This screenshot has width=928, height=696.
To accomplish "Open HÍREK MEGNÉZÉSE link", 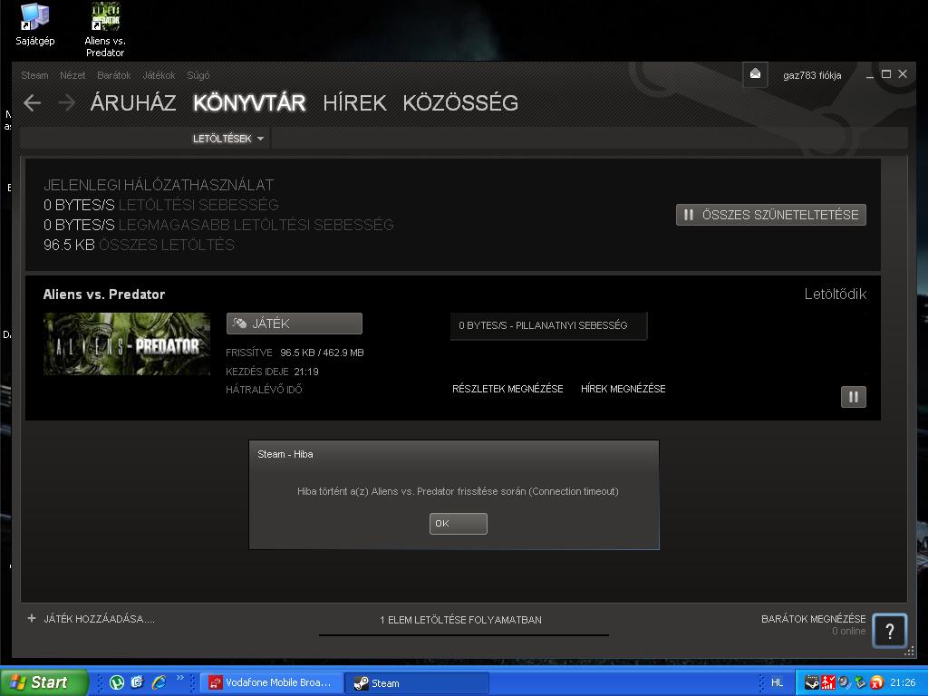I will click(x=623, y=389).
